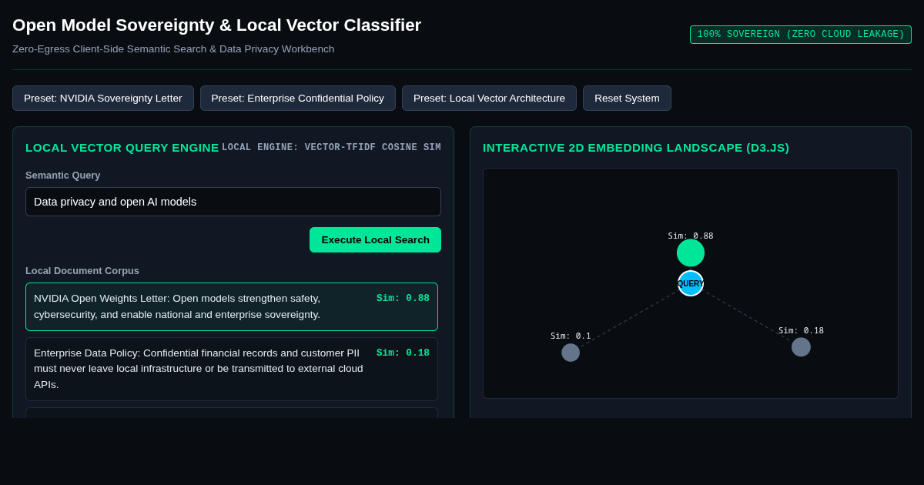Click the blue QUERY node
Screen dimensions: 924x485
pos(691,283)
